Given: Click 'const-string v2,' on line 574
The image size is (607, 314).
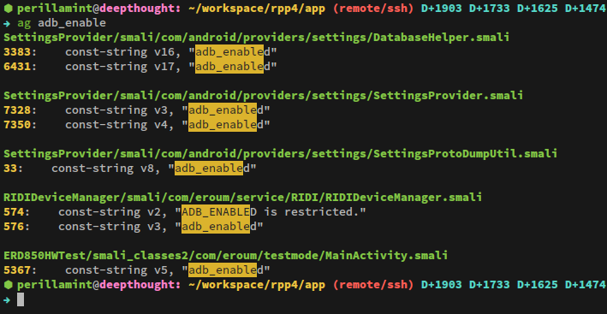Looking at the screenshot, I should 113,212.
